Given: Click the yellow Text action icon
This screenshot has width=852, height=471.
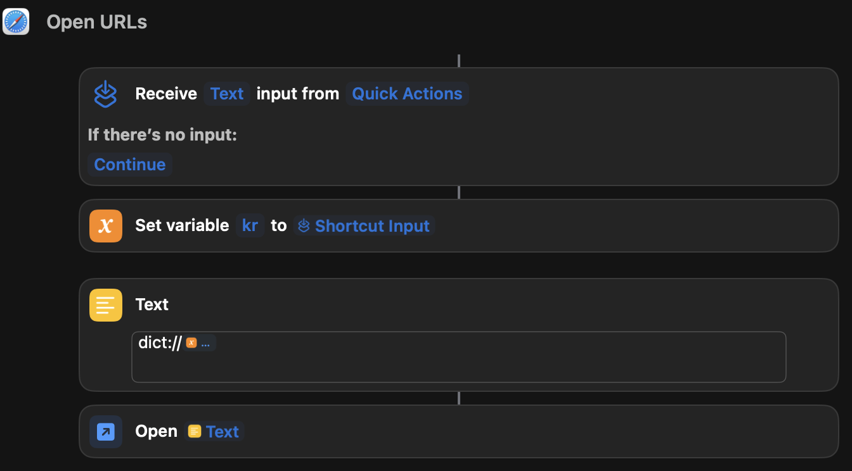Looking at the screenshot, I should (106, 305).
